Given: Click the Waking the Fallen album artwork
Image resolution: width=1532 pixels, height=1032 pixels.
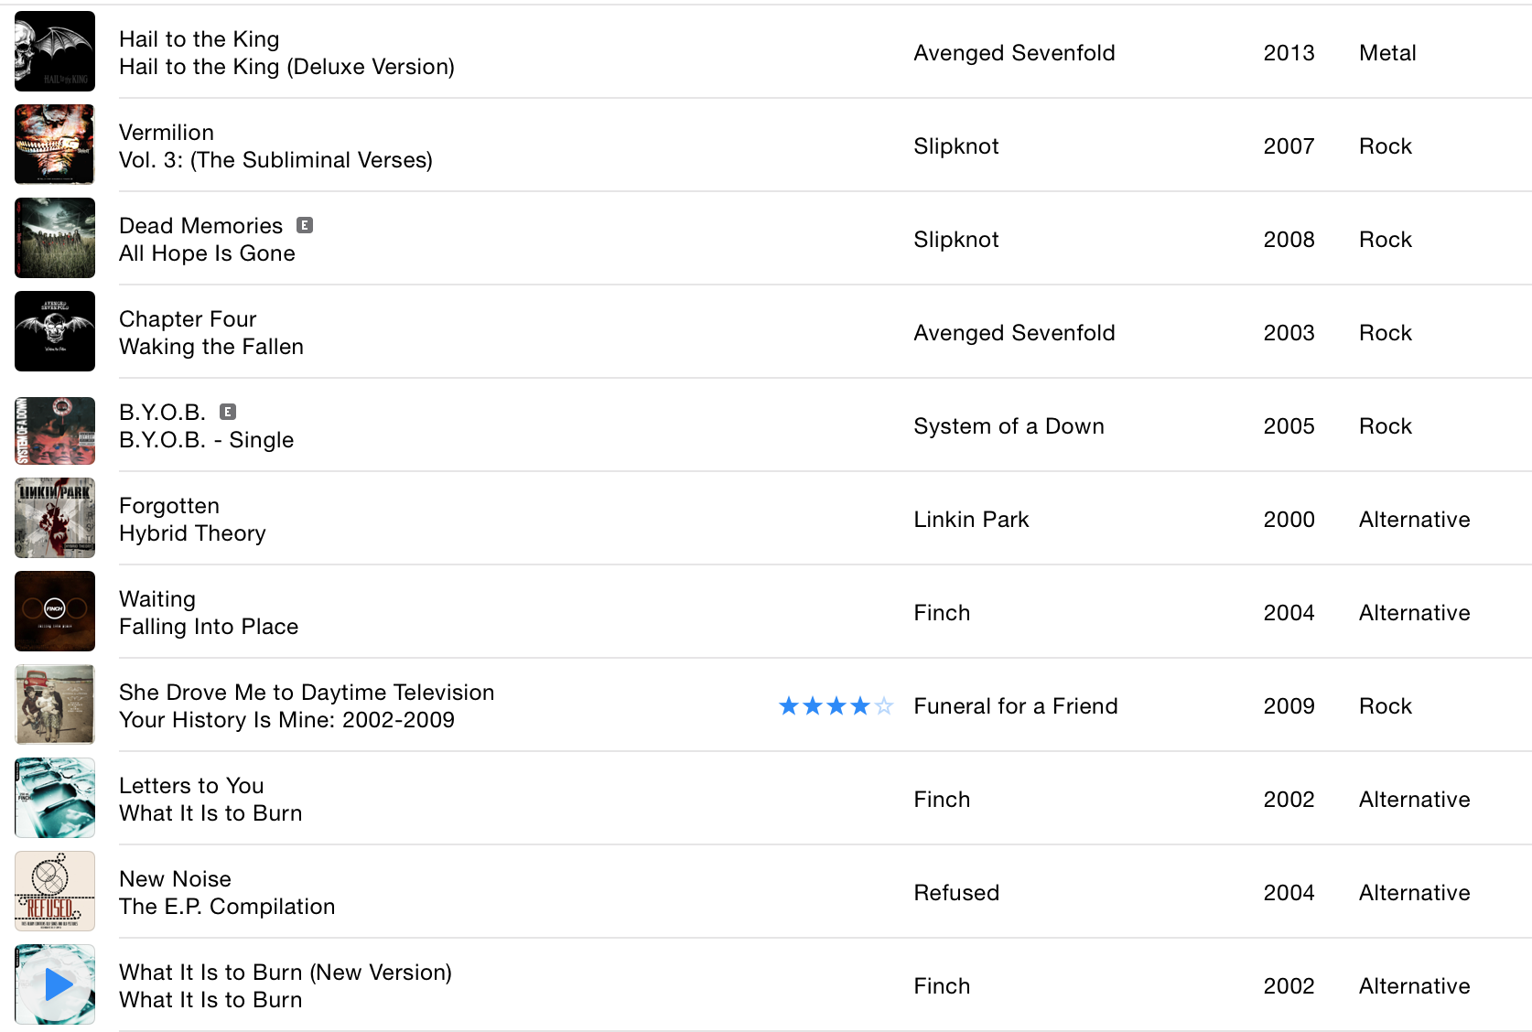Looking at the screenshot, I should pos(55,331).
